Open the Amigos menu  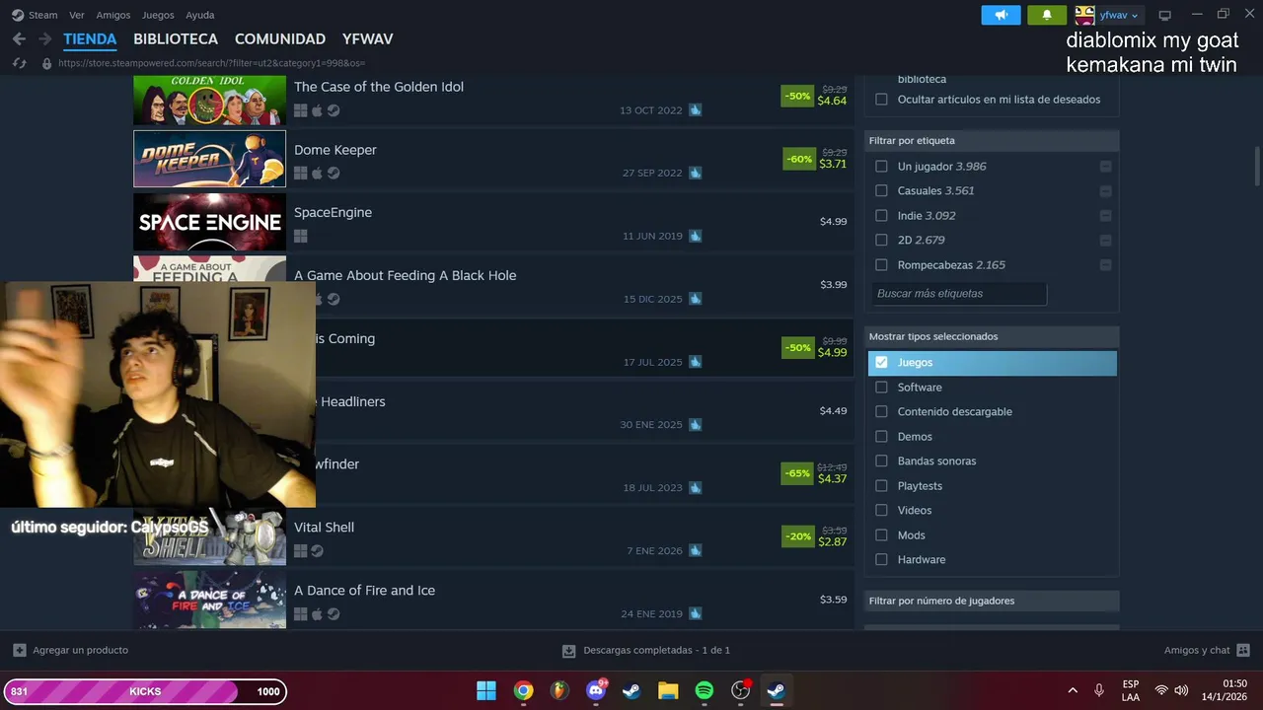point(113,15)
